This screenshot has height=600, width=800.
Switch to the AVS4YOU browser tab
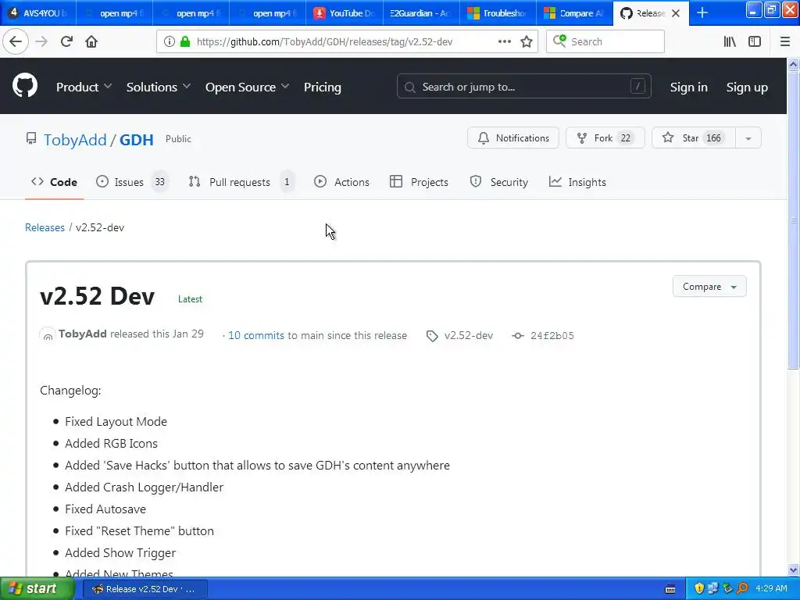pos(38,12)
